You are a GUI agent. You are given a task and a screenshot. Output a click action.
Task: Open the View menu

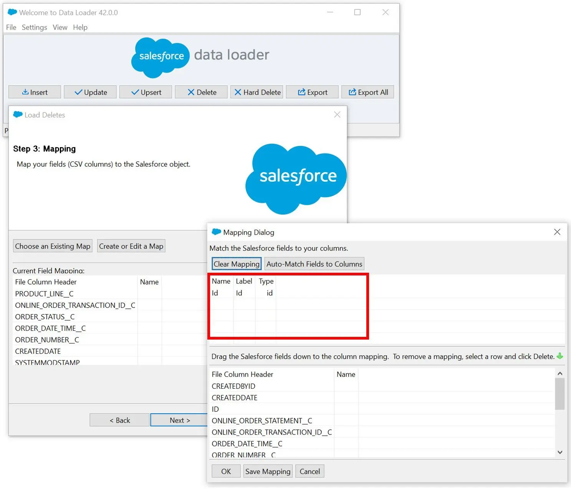60,27
